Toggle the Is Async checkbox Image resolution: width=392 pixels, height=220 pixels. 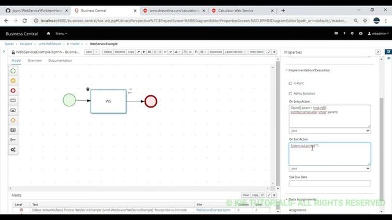(290, 83)
